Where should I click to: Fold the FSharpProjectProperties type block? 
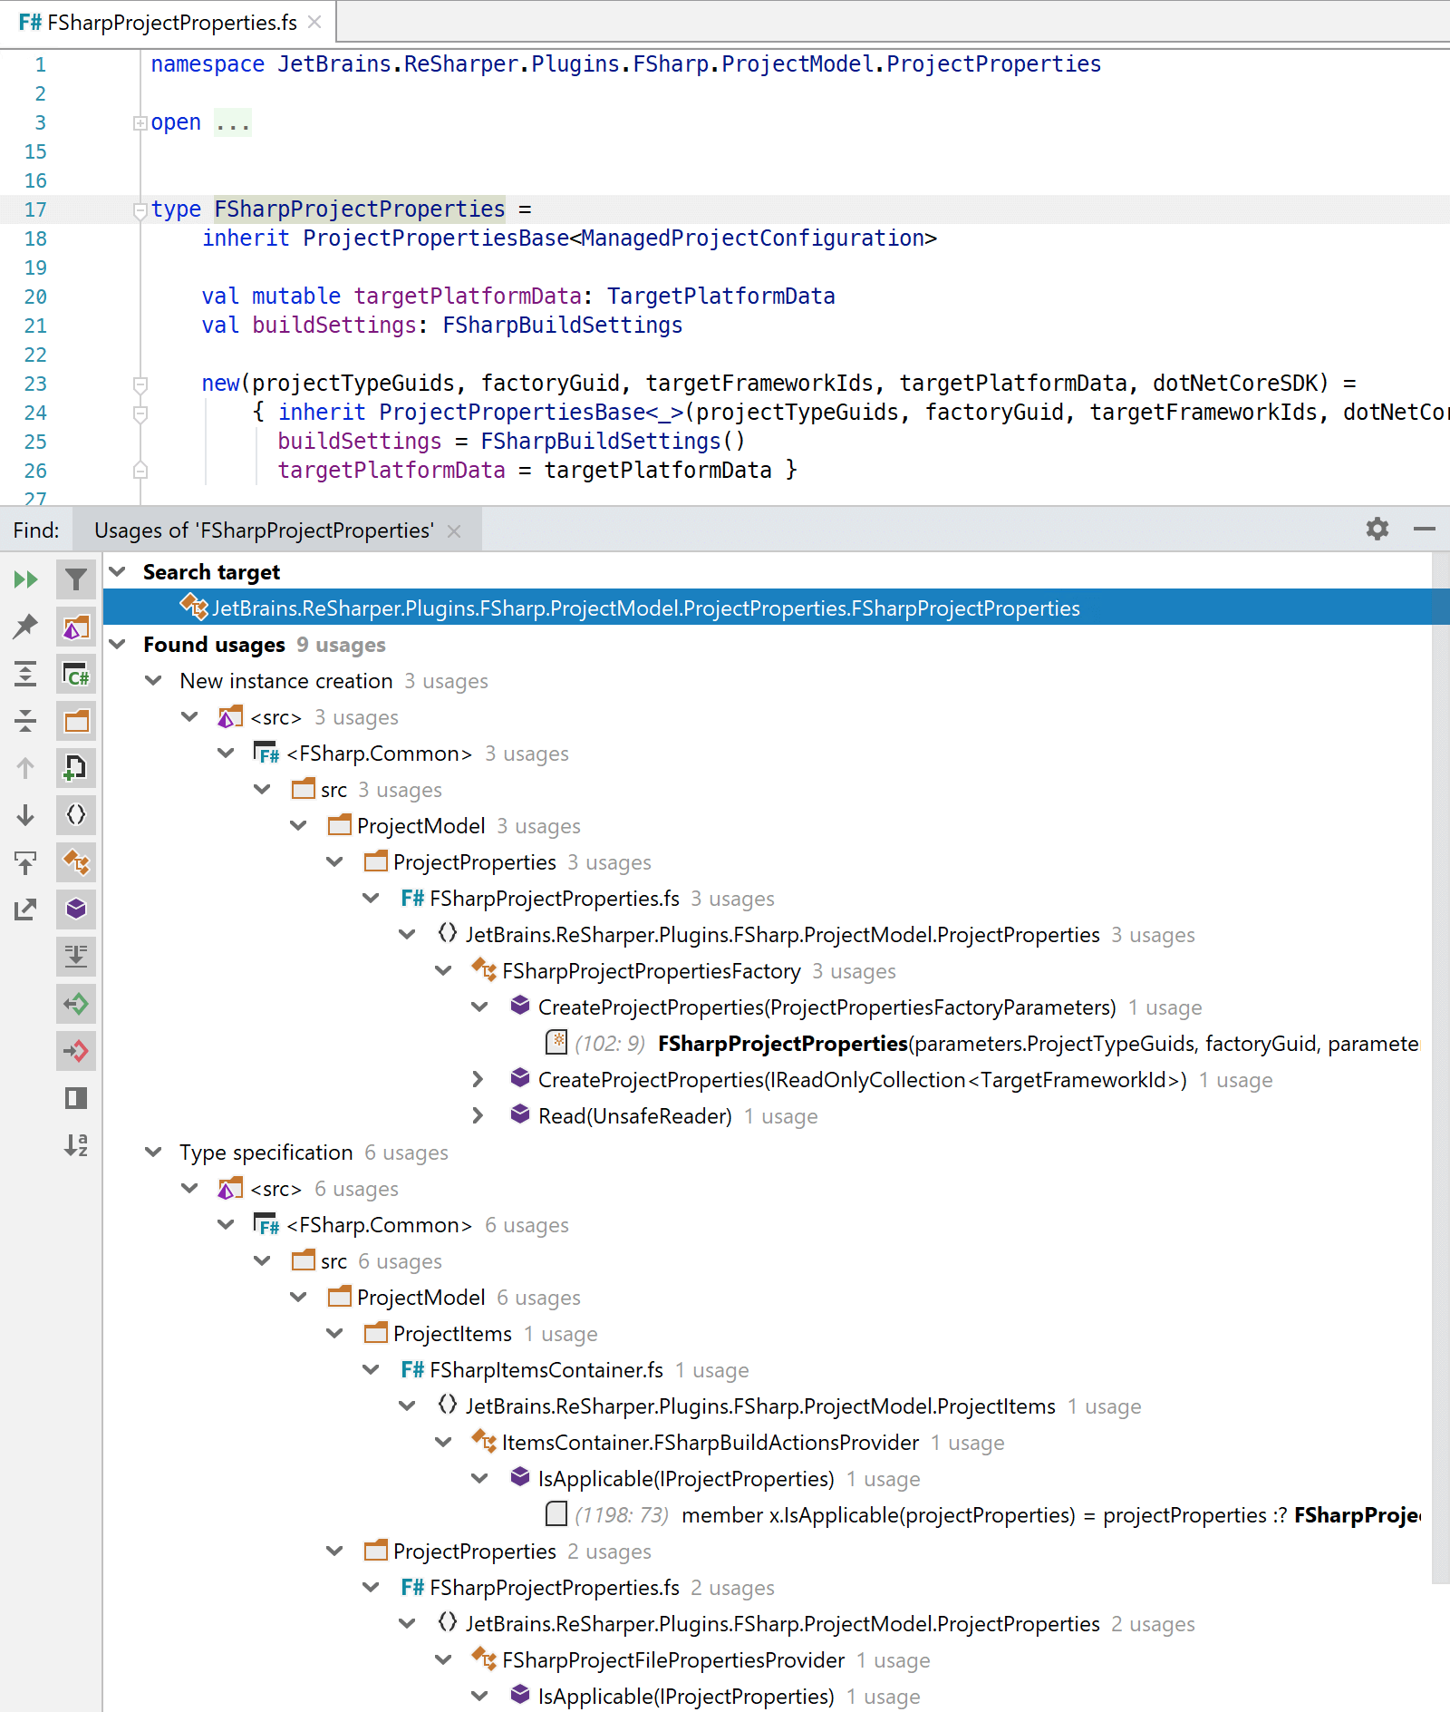(x=140, y=209)
